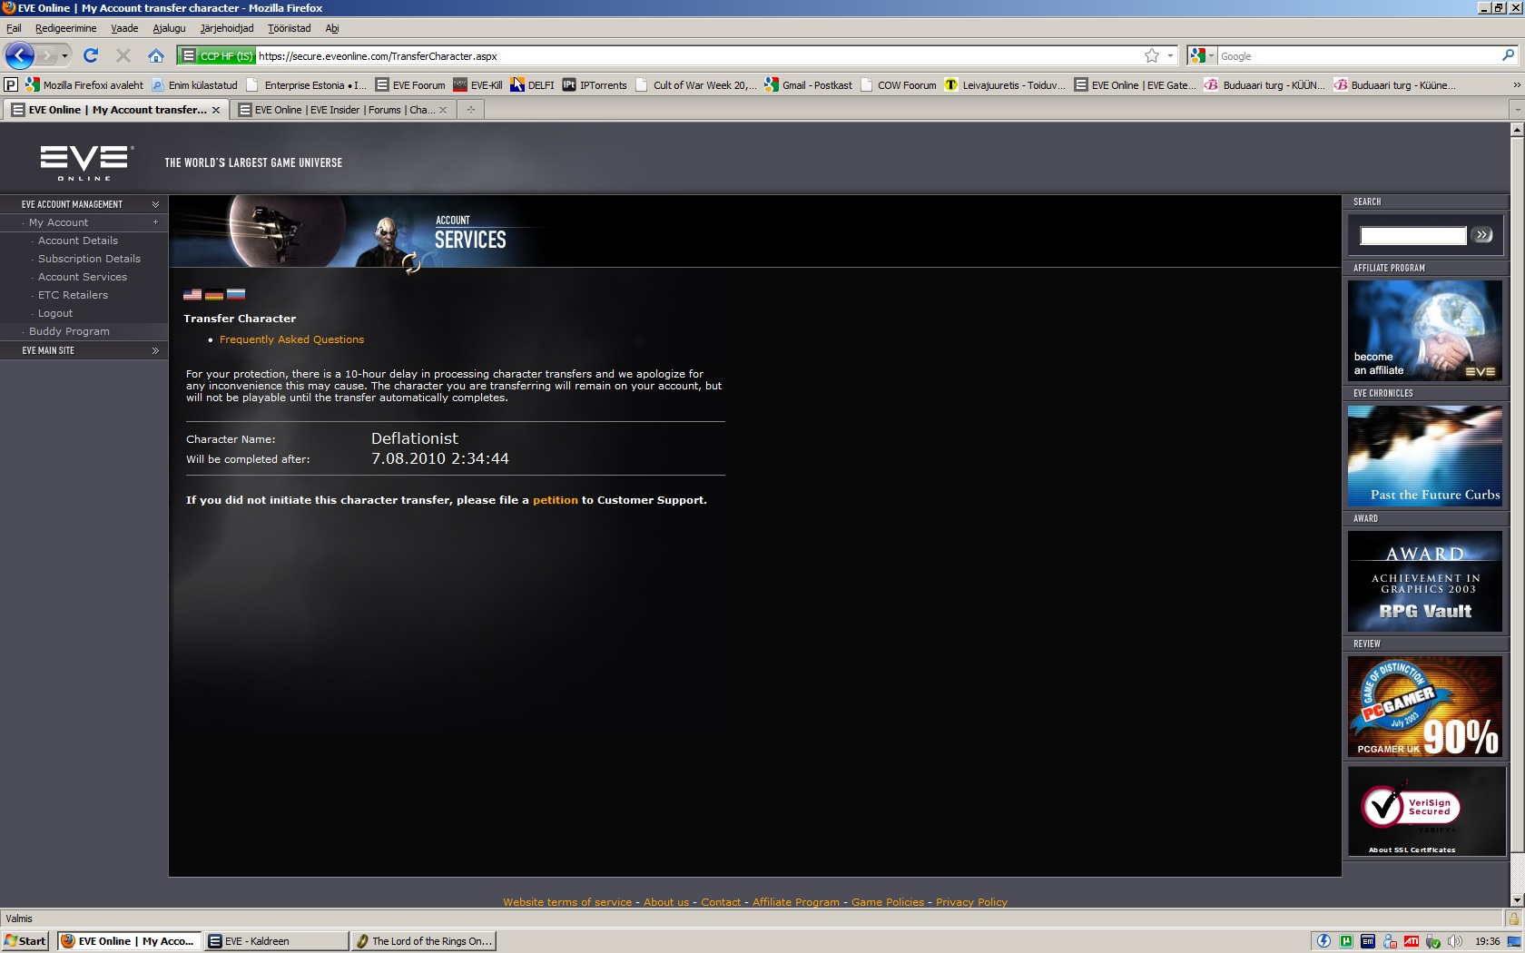Open the Enterprise Estonia bookmark
The image size is (1525, 953).
[x=307, y=84]
